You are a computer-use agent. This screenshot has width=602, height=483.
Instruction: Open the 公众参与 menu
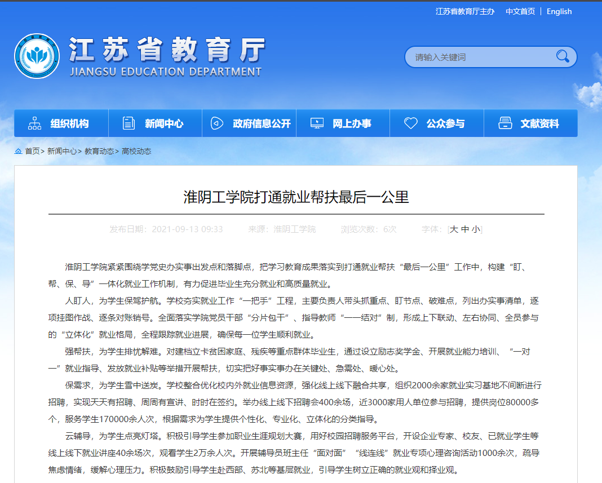[445, 123]
